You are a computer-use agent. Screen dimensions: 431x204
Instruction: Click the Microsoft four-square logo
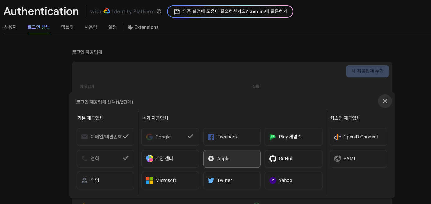pyautogui.click(x=149, y=180)
